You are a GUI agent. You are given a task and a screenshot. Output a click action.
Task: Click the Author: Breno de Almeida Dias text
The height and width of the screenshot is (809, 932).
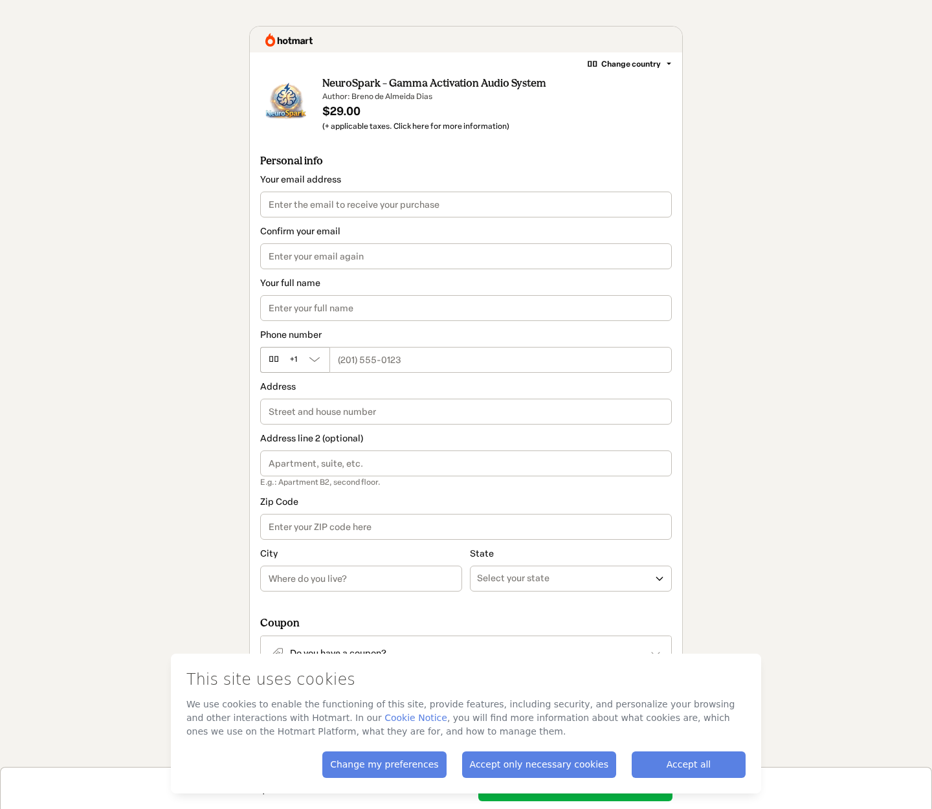[x=377, y=96]
